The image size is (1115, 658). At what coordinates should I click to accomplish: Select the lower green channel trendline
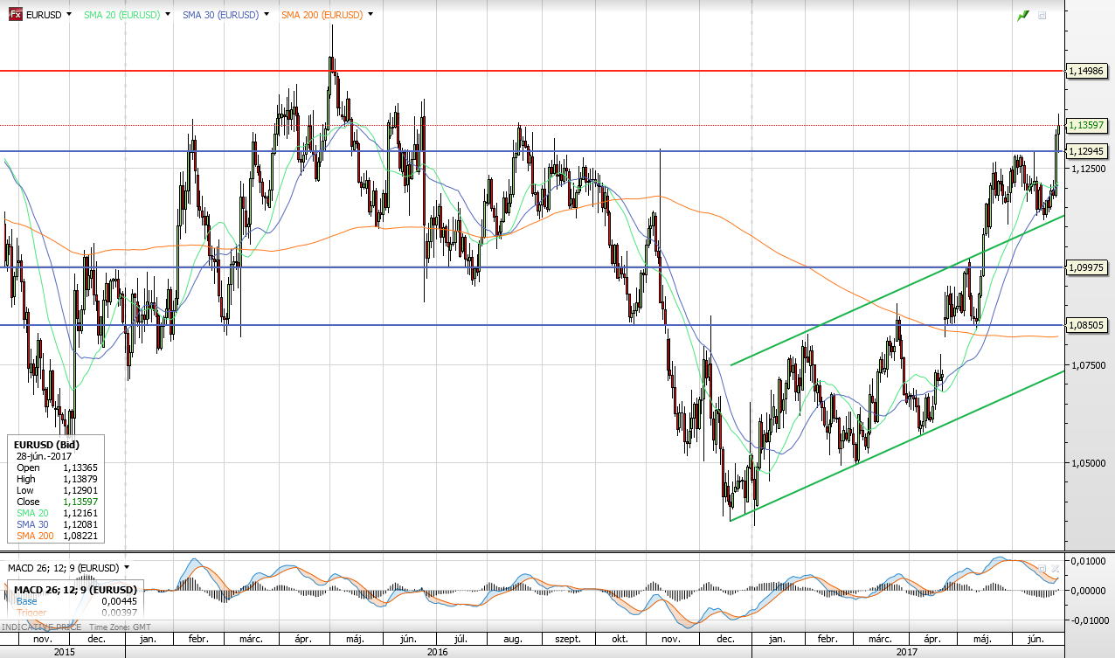point(897,446)
